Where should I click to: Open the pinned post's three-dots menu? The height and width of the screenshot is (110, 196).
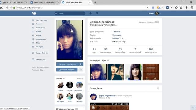click(x=158, y=96)
